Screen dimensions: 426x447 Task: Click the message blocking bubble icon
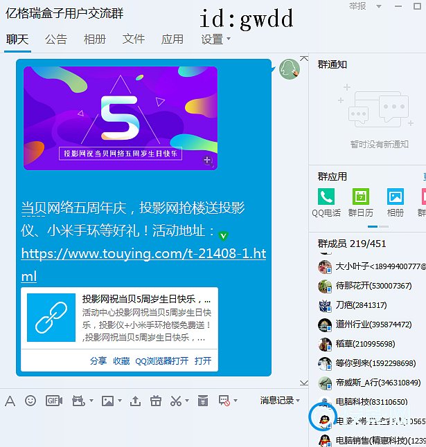click(224, 401)
